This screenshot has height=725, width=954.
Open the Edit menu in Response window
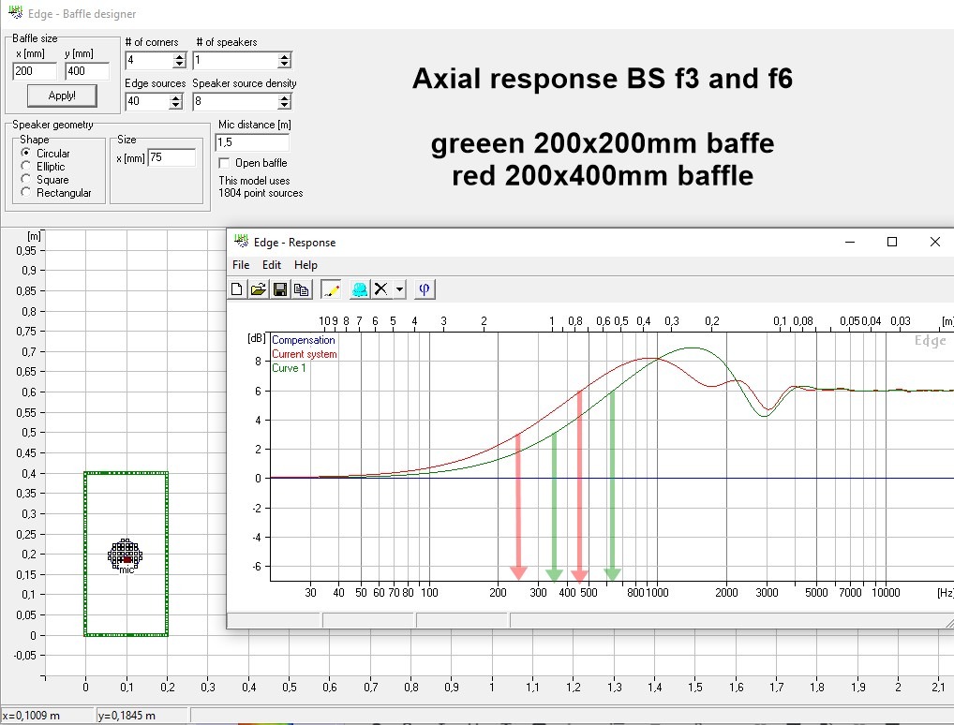(272, 264)
